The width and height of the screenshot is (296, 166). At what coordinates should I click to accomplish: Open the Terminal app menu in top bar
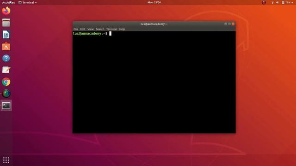[28, 2]
